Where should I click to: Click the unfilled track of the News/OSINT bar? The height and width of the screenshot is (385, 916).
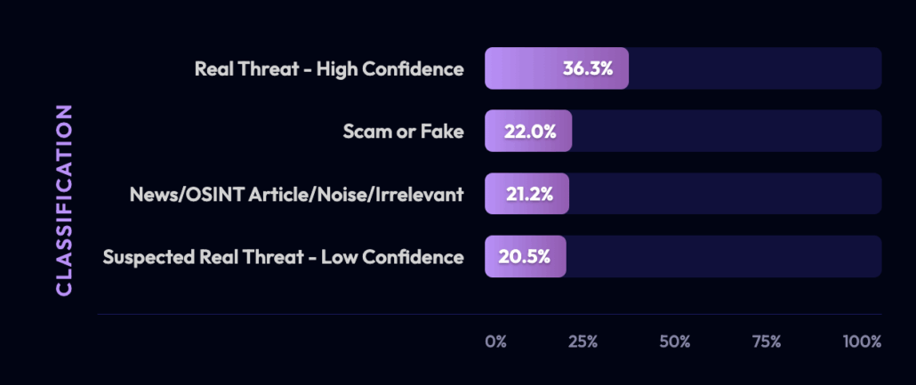[725, 194]
